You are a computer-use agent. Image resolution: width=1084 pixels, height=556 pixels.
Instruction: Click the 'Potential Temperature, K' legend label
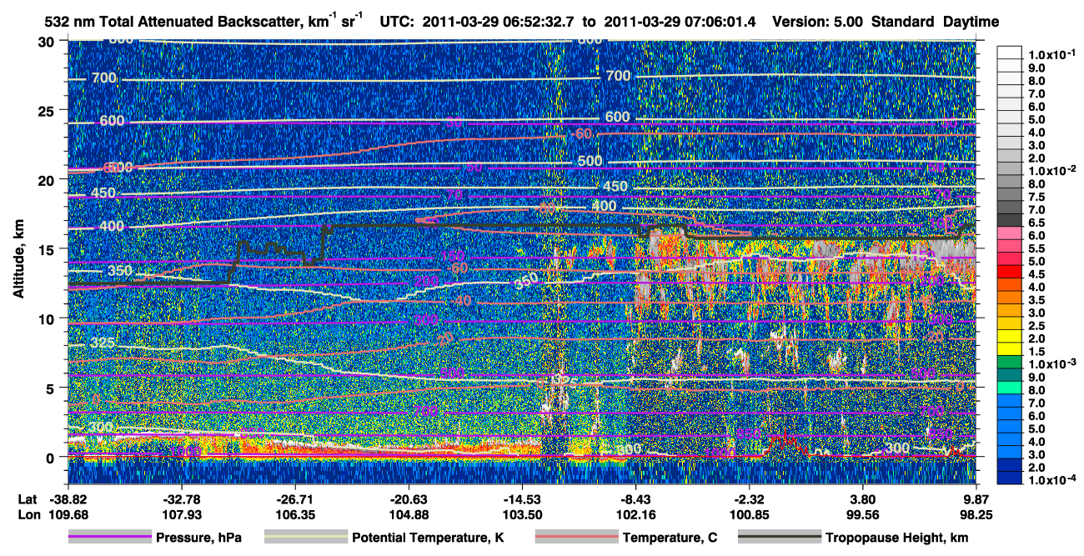428,538
